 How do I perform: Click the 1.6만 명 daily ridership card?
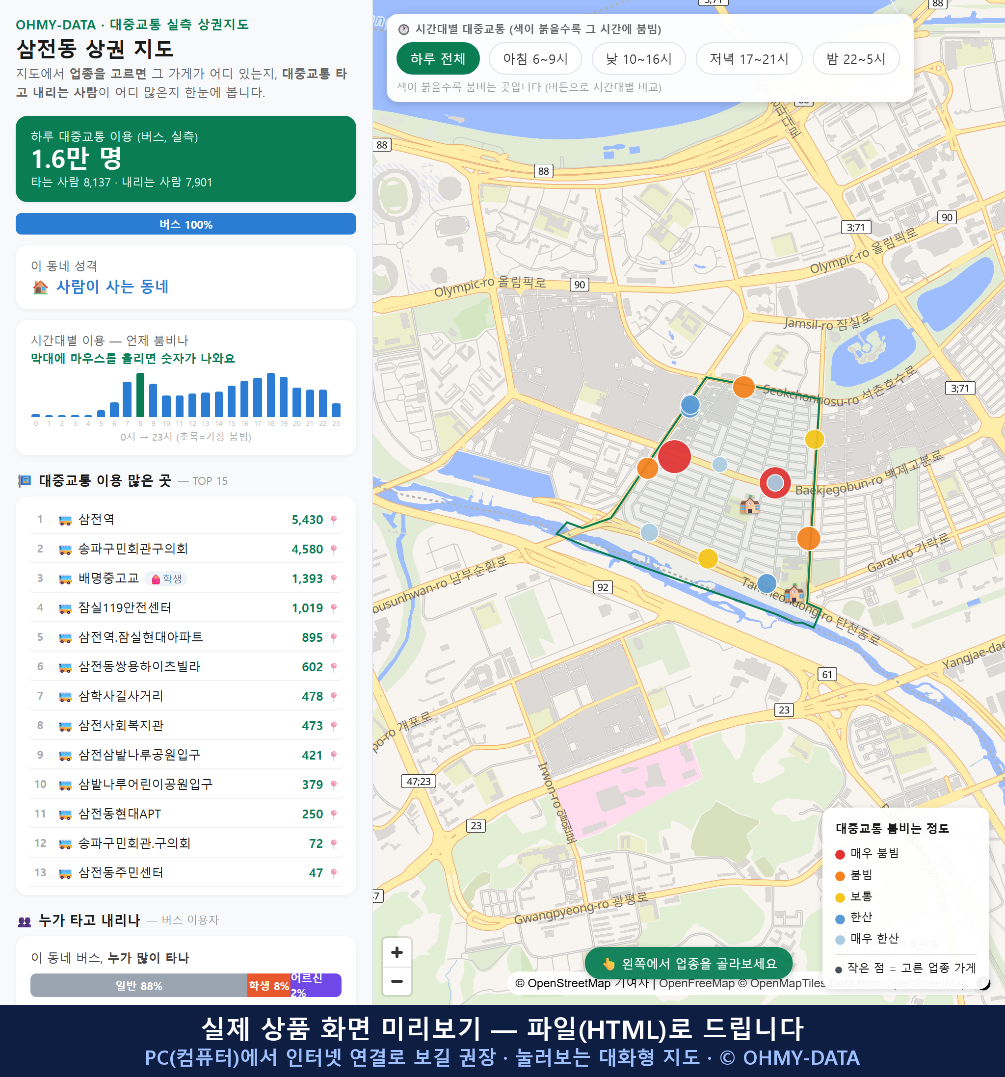(x=186, y=159)
